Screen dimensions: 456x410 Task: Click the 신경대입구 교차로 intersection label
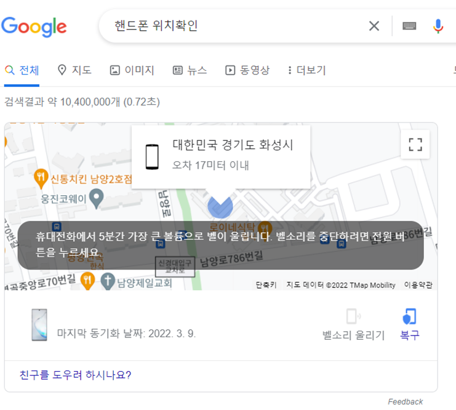(x=175, y=267)
